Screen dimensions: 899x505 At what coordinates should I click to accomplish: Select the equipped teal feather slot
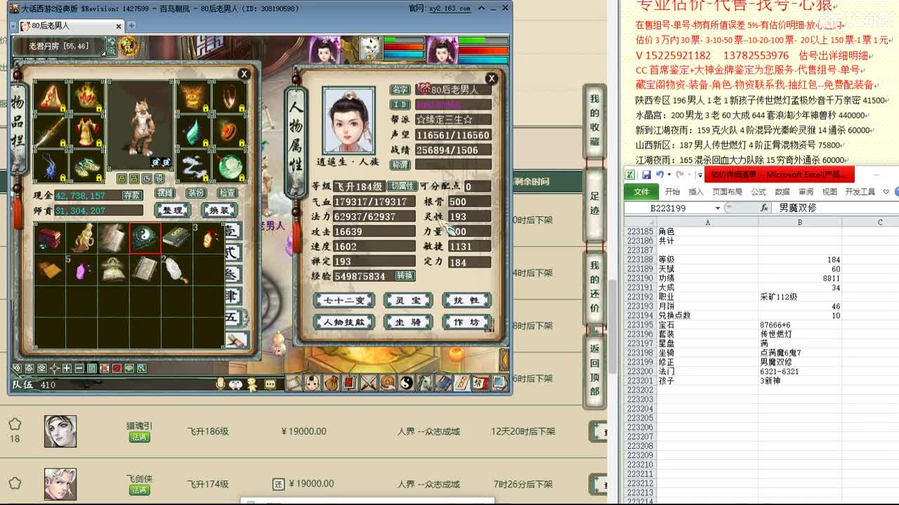click(195, 130)
